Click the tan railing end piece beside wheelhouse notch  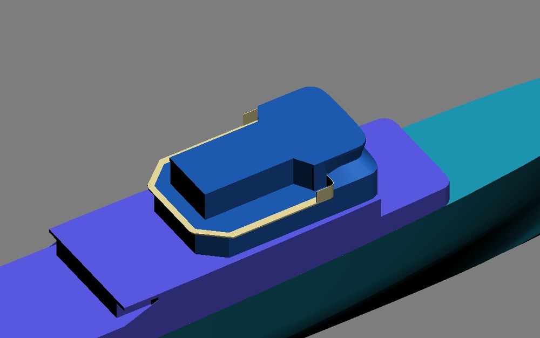324,194
